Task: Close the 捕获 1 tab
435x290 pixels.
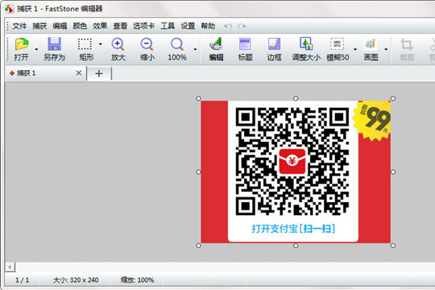Action: (x=79, y=73)
